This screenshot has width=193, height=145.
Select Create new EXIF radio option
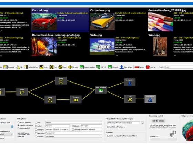(19, 128)
